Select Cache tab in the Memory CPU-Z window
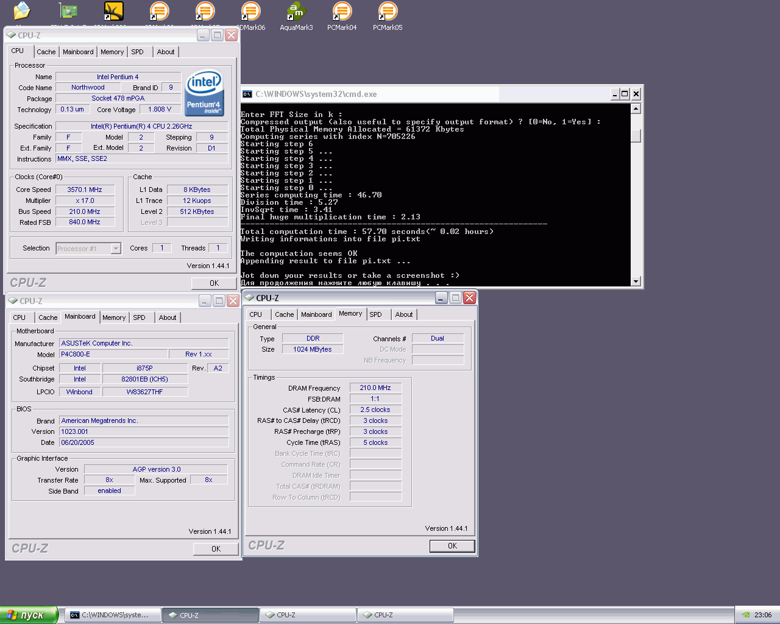 tap(285, 315)
